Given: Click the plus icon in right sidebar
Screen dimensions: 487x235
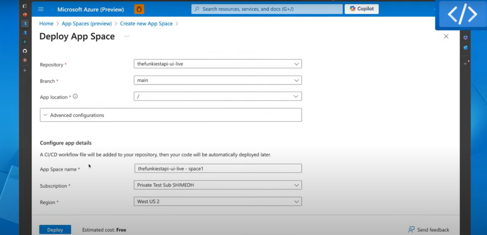Looking at the screenshot, I should 465,64.
